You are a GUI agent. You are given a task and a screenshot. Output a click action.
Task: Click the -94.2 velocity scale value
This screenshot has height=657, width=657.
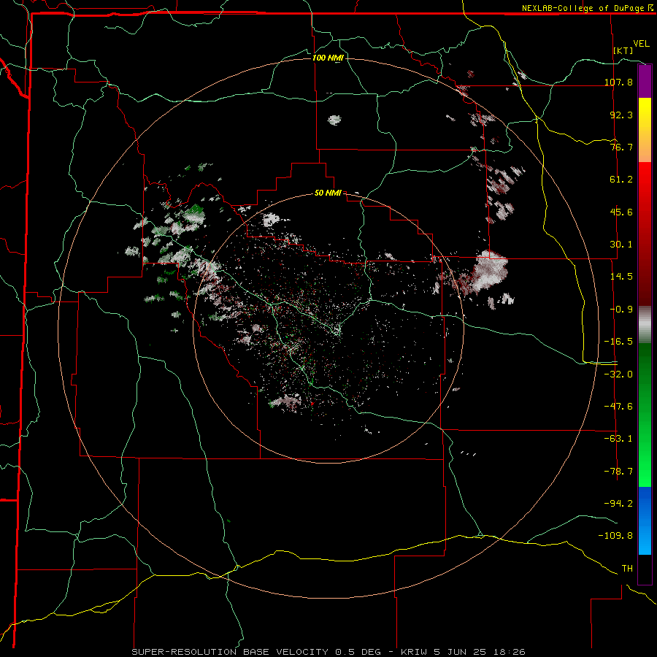tap(618, 504)
